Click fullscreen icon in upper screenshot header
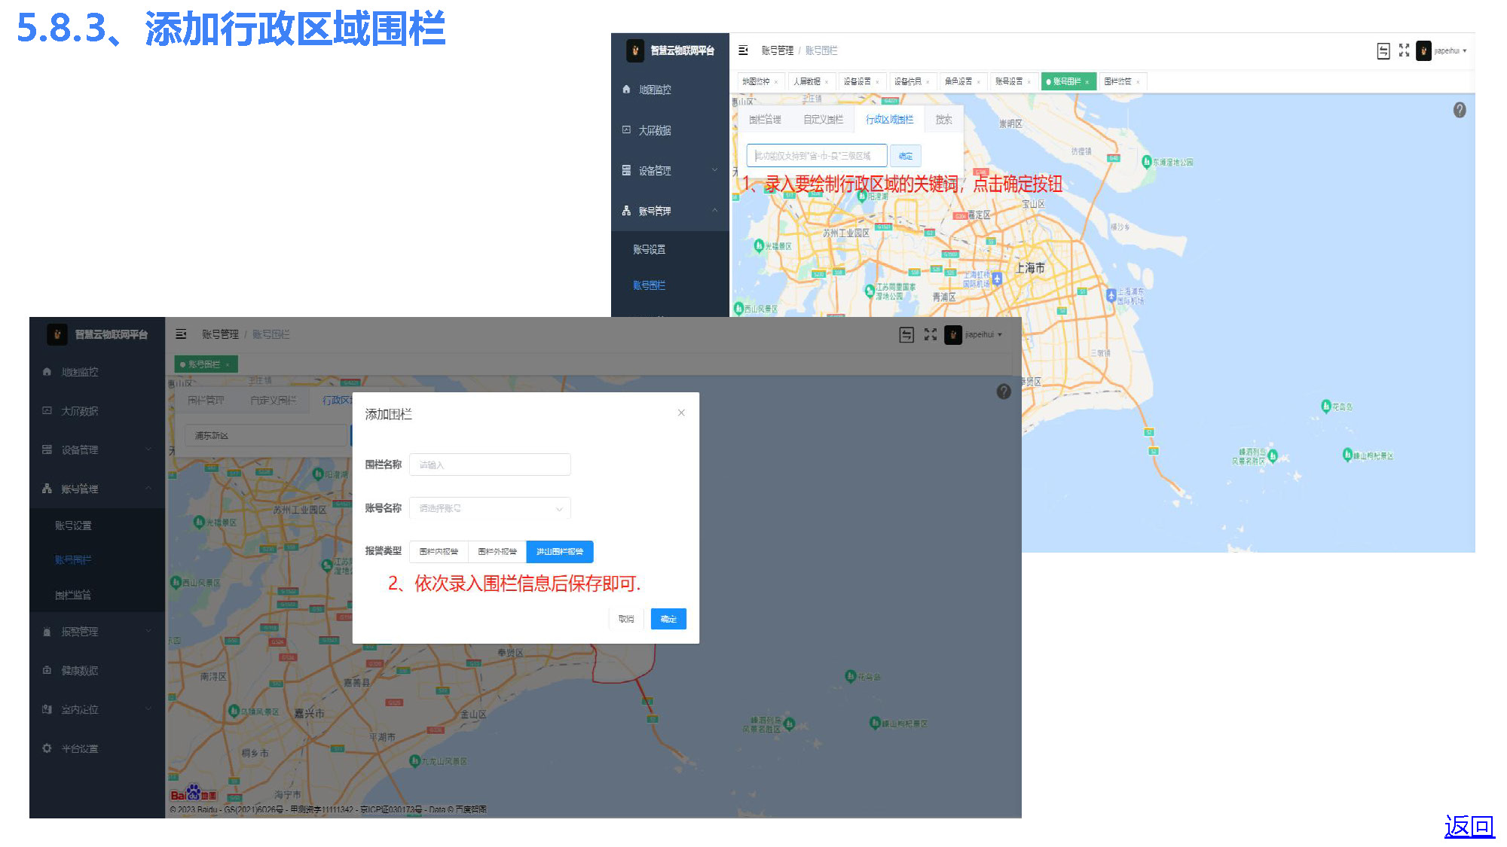Screen dimensions: 1507x847 pos(1404,50)
